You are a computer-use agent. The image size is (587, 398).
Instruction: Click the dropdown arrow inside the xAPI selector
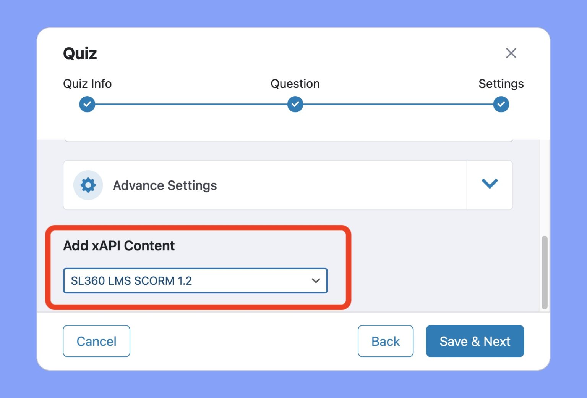[x=316, y=280]
